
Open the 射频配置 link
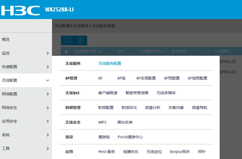pos(106,108)
